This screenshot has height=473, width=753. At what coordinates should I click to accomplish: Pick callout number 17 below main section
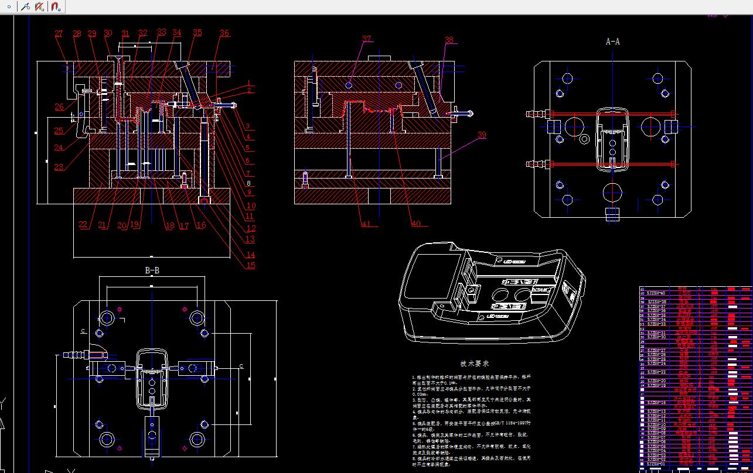(183, 226)
